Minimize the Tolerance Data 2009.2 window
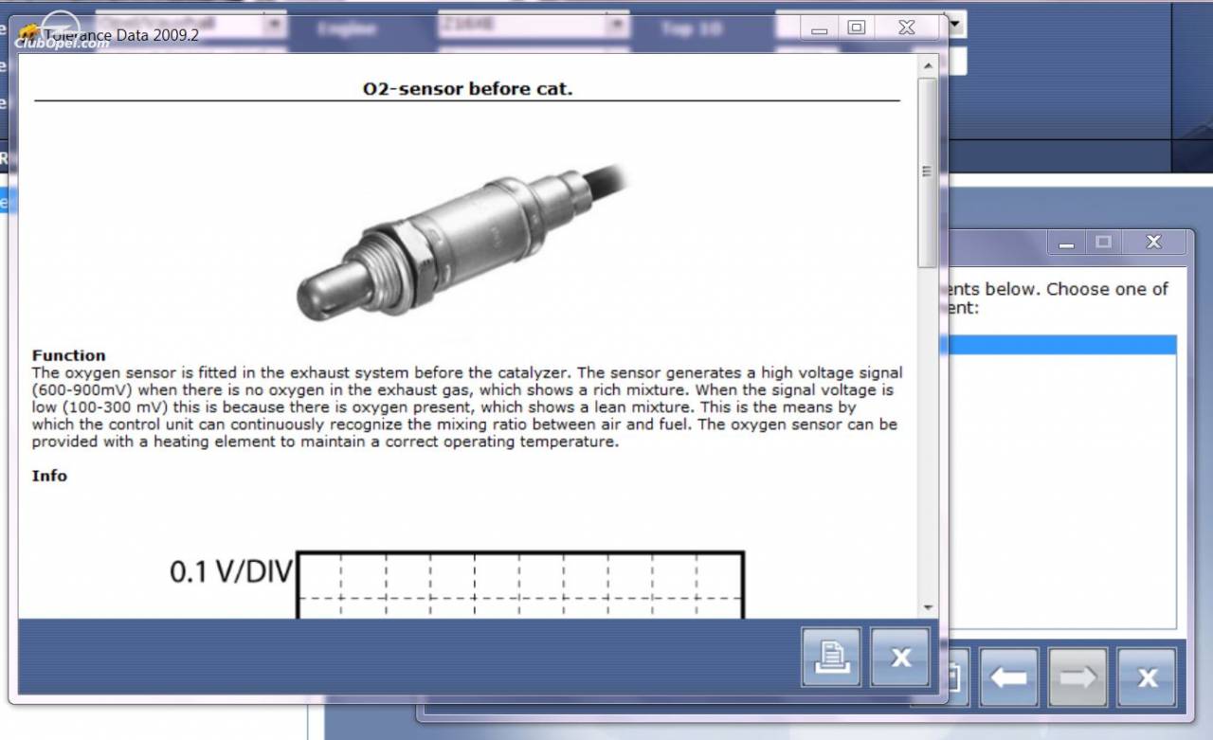Viewport: 1213px width, 740px height. pyautogui.click(x=820, y=27)
